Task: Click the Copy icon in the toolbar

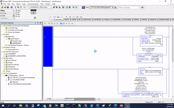Action: point(18,7)
